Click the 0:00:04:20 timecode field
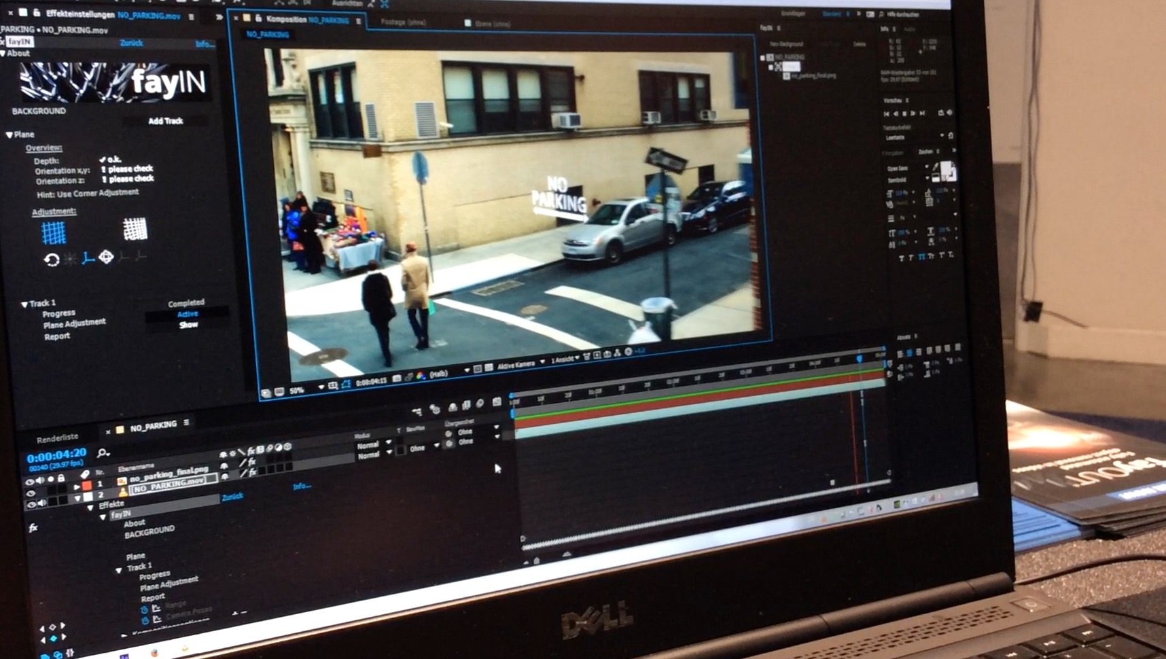The height and width of the screenshot is (659, 1166). (x=57, y=454)
